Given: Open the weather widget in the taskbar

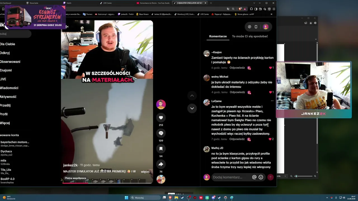Looking at the screenshot, I should tap(9, 198).
